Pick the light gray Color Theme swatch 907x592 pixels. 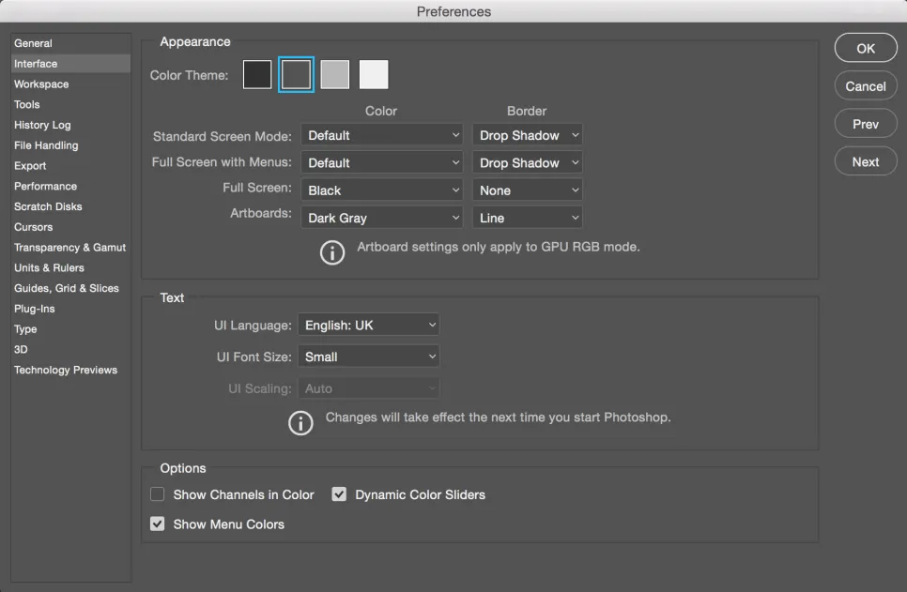tap(335, 75)
